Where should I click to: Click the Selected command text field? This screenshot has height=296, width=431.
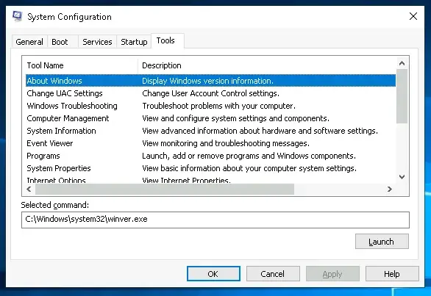(x=215, y=220)
